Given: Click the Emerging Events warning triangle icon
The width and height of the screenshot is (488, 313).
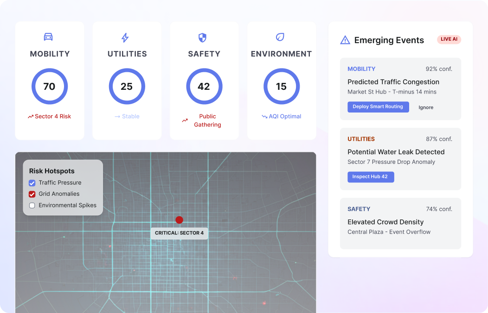Looking at the screenshot, I should pos(345,40).
